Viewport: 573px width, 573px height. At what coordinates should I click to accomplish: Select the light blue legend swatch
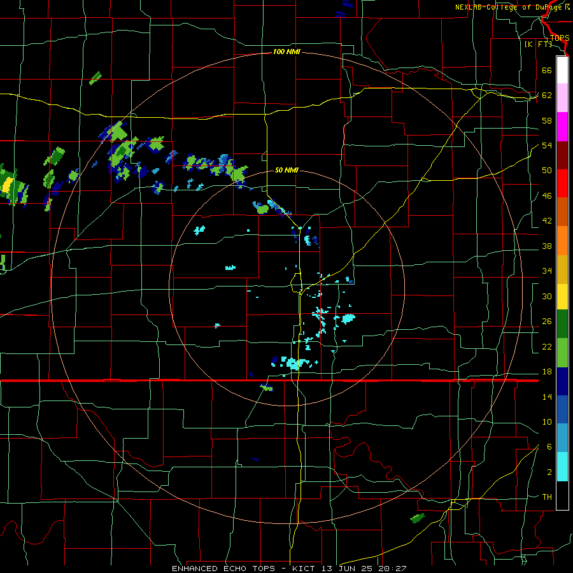(562, 438)
